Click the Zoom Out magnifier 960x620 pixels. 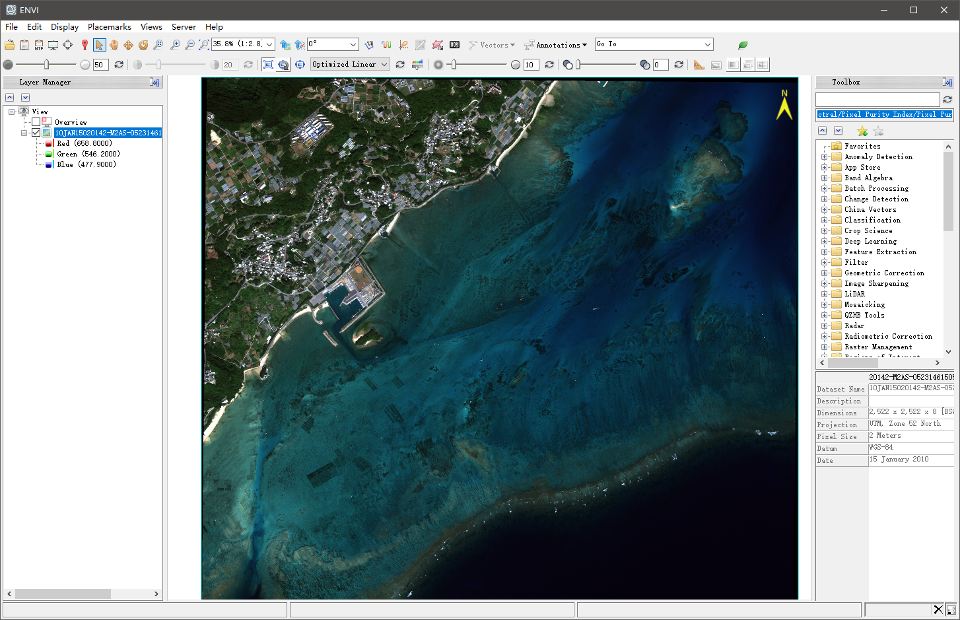click(189, 45)
